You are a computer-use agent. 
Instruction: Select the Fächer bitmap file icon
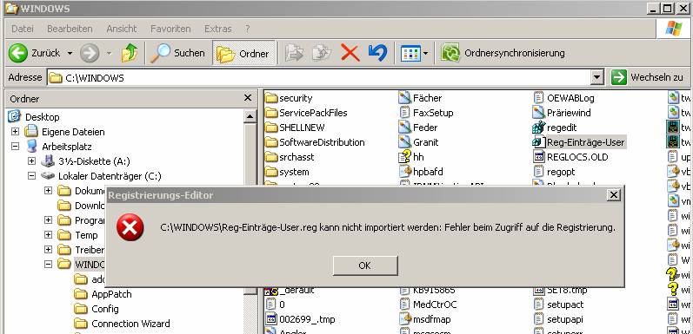[405, 98]
